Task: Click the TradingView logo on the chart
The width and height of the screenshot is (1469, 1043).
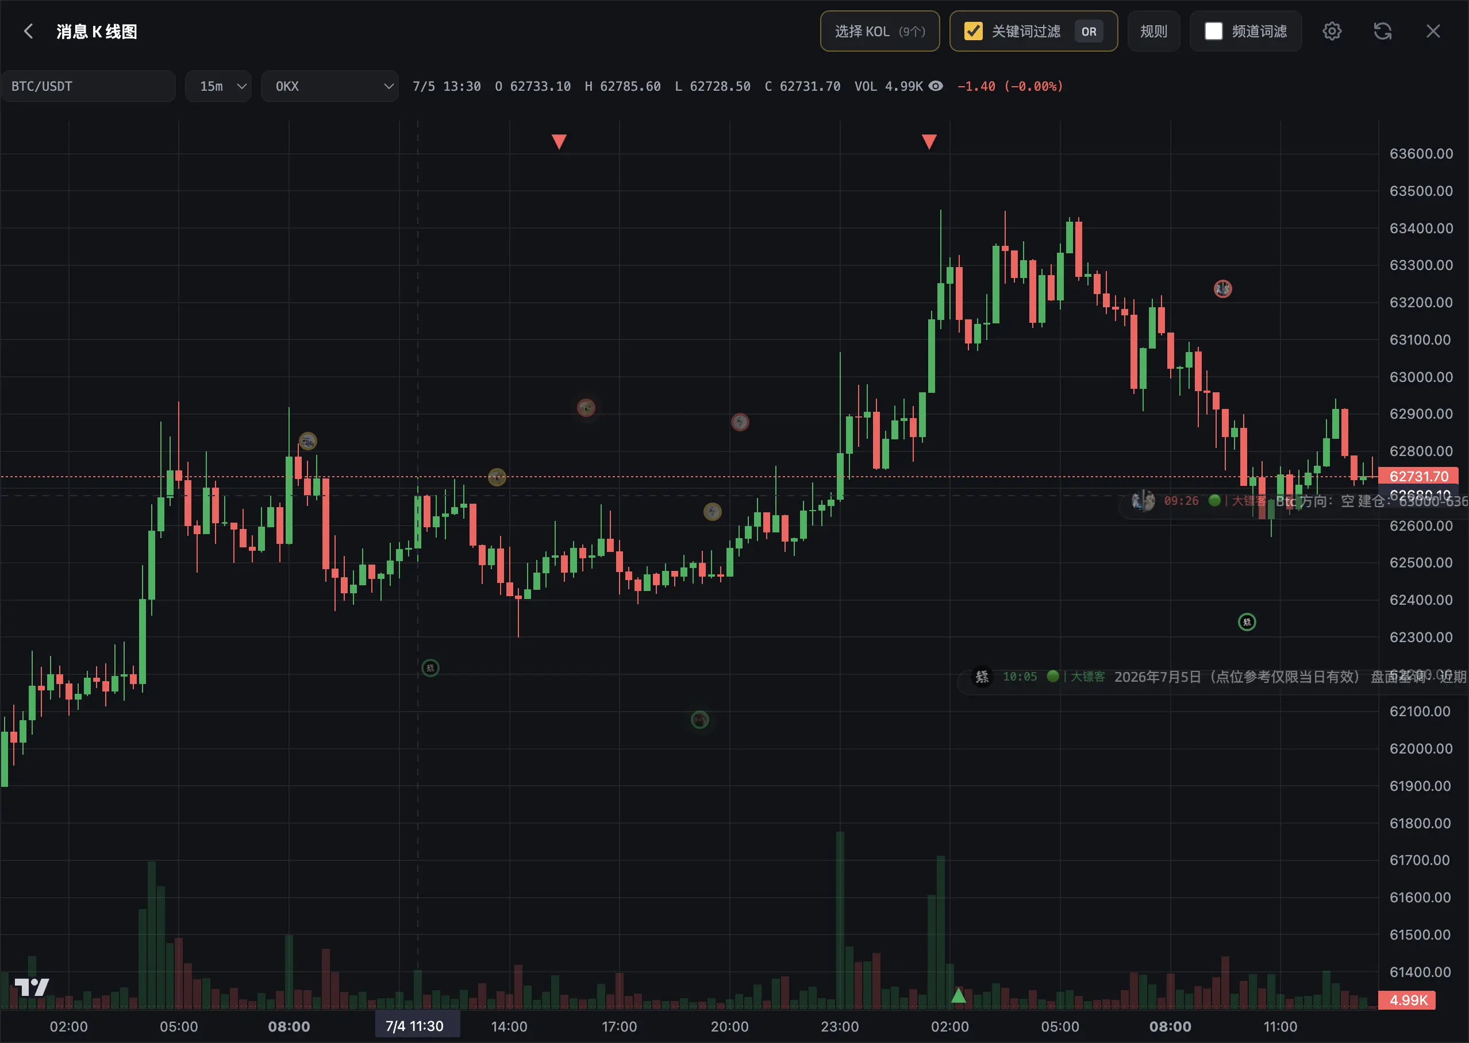Action: [x=32, y=987]
